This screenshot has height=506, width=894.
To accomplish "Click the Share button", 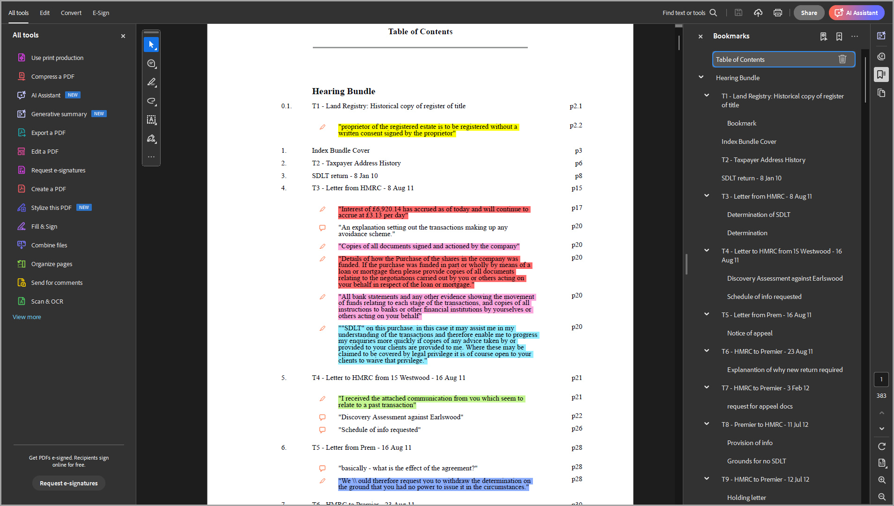I will click(809, 13).
